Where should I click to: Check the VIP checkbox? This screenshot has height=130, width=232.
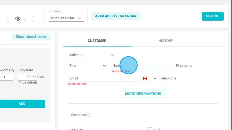[150, 129]
